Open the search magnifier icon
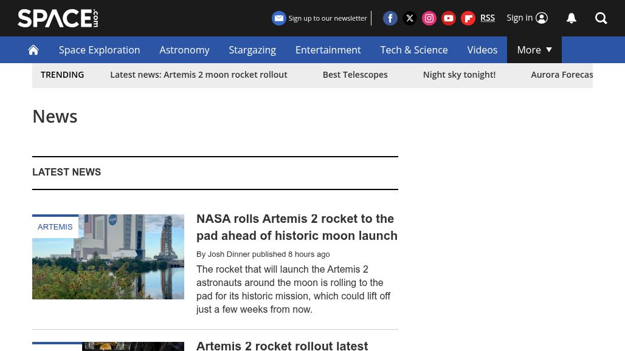 point(601,18)
